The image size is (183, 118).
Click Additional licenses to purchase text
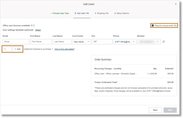pyautogui.click(x=38, y=49)
